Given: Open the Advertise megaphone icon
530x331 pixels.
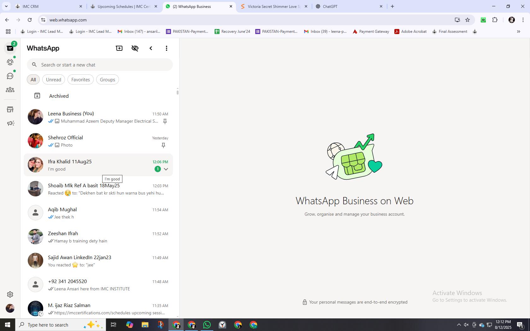Looking at the screenshot, I should pyautogui.click(x=10, y=123).
